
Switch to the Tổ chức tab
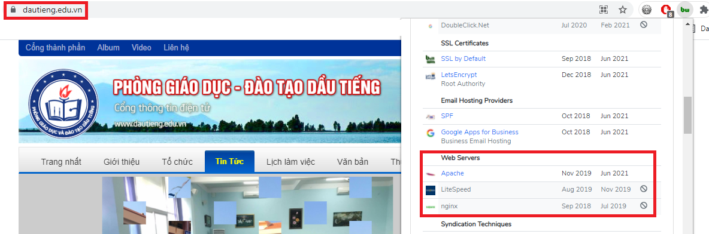pos(177,162)
